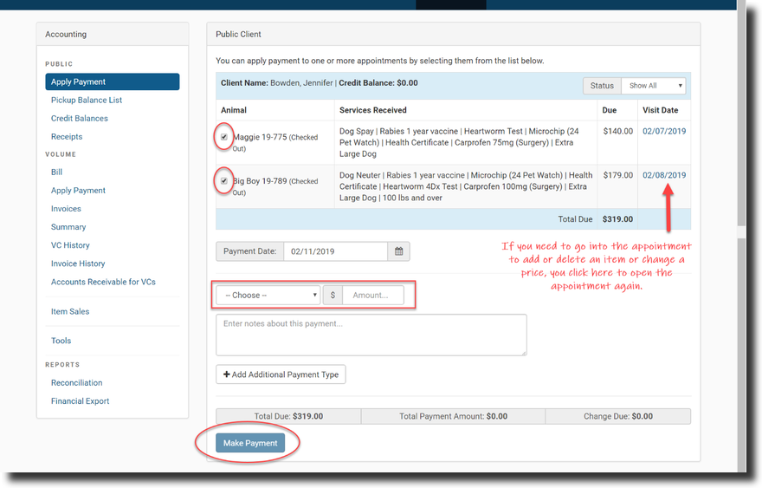Click into the payment notes text area
This screenshot has width=762, height=488.
pos(371,335)
